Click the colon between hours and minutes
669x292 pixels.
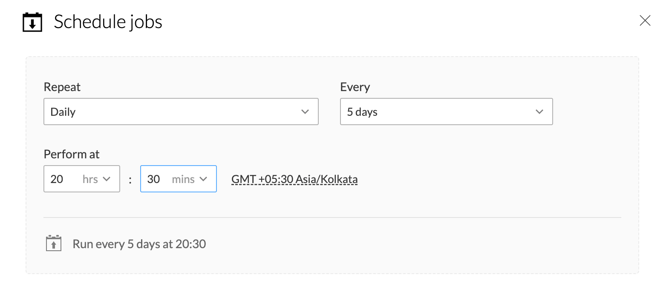pyautogui.click(x=130, y=180)
